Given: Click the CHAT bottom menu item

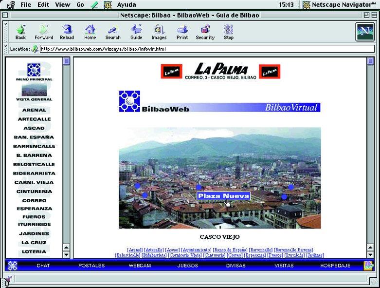Looking at the screenshot, I should [43, 266].
